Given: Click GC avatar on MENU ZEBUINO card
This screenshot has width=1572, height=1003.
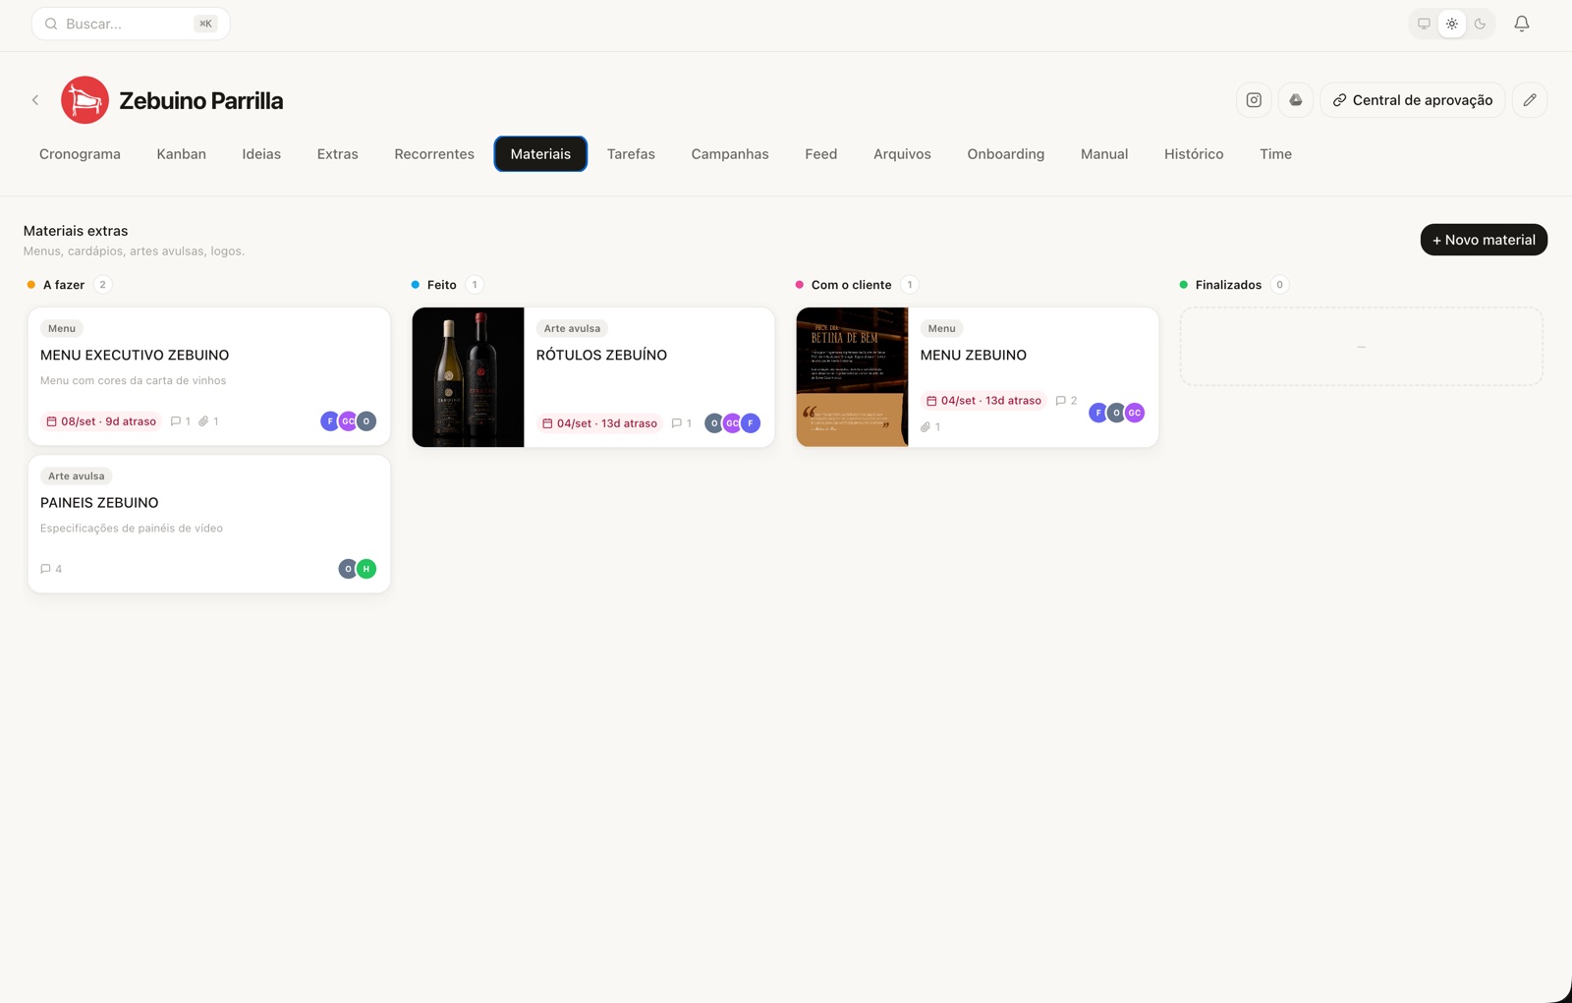Looking at the screenshot, I should point(1135,413).
